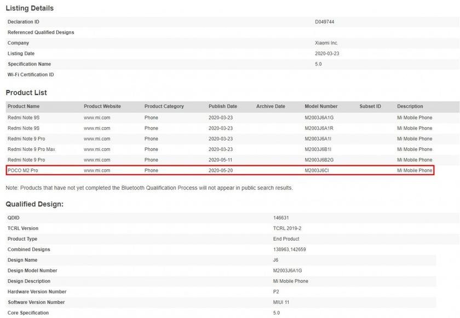This screenshot has height=318, width=460.
Task: Click model number M2003J6B2G
Action: point(319,160)
